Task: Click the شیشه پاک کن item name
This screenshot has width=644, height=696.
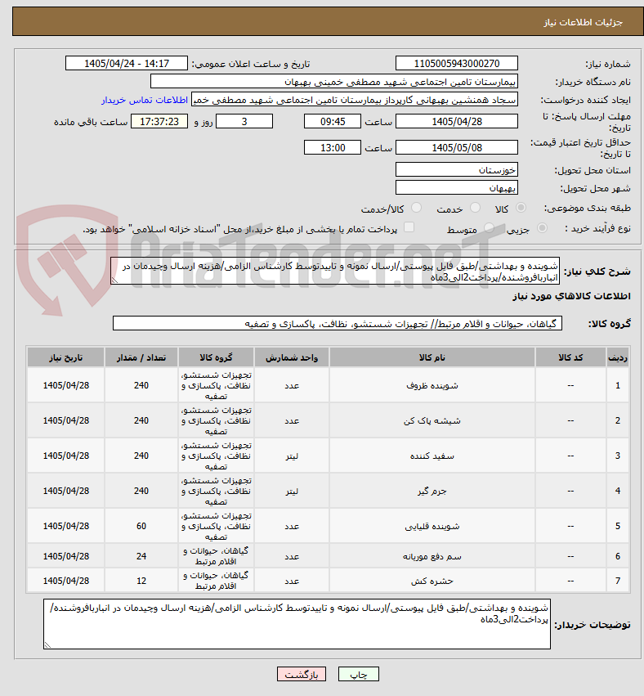Action: tap(432, 421)
